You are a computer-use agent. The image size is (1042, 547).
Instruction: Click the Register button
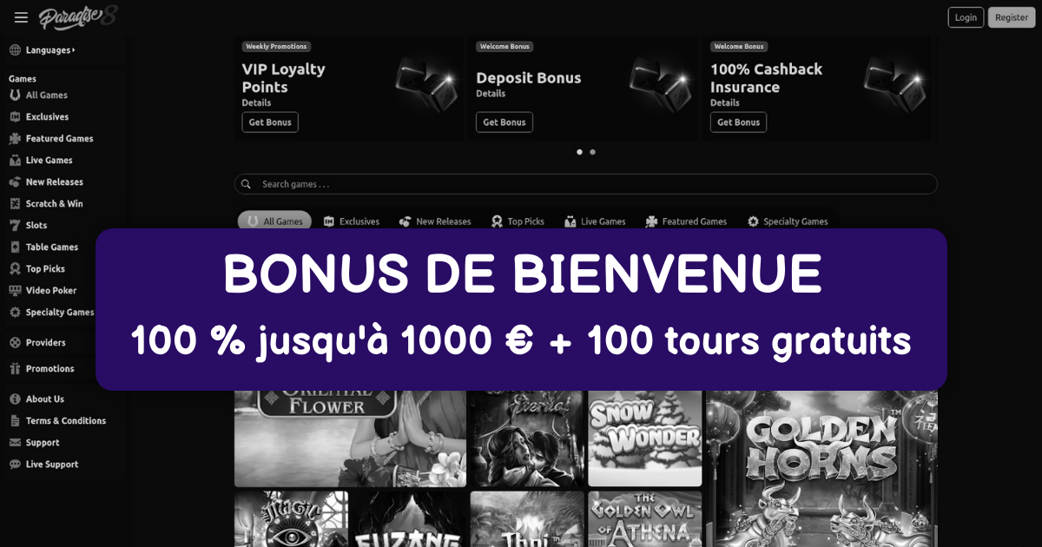(1012, 17)
